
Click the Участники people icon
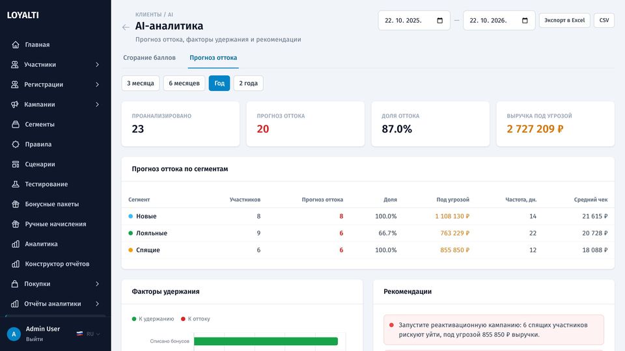coord(15,64)
